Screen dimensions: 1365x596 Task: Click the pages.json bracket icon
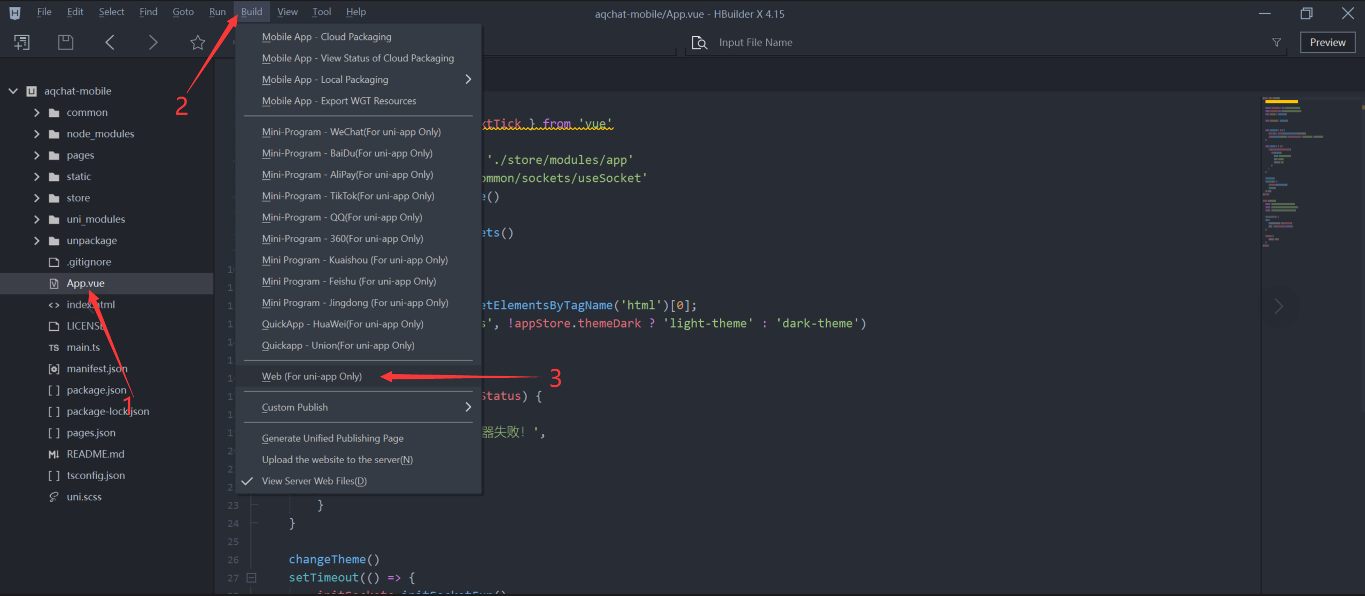click(x=53, y=433)
